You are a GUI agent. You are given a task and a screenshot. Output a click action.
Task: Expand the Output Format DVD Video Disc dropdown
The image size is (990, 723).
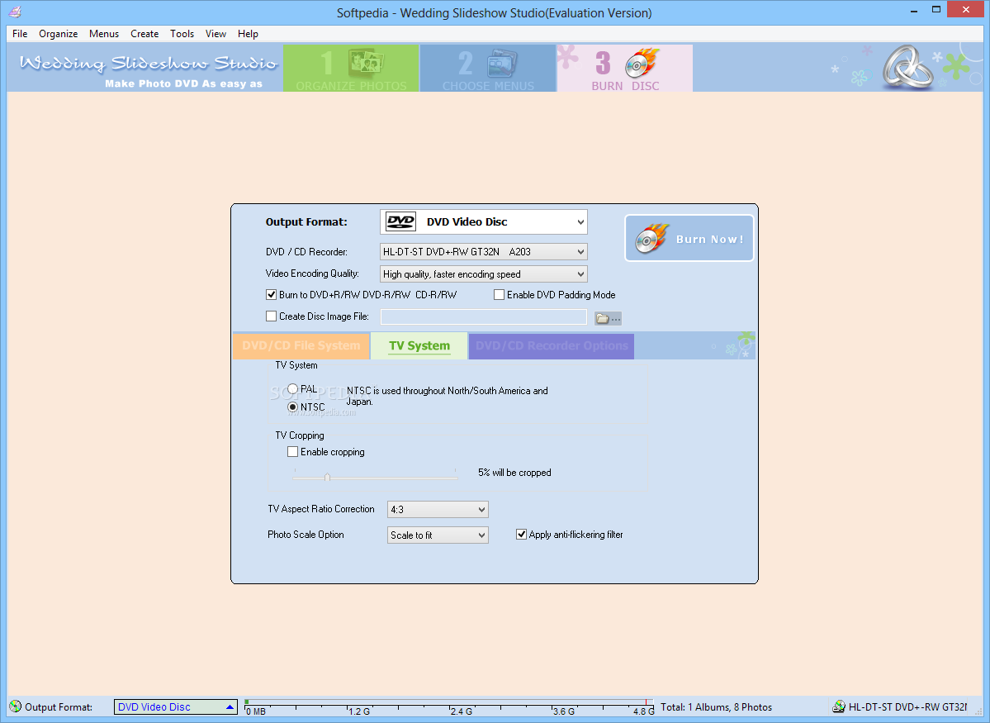click(484, 221)
